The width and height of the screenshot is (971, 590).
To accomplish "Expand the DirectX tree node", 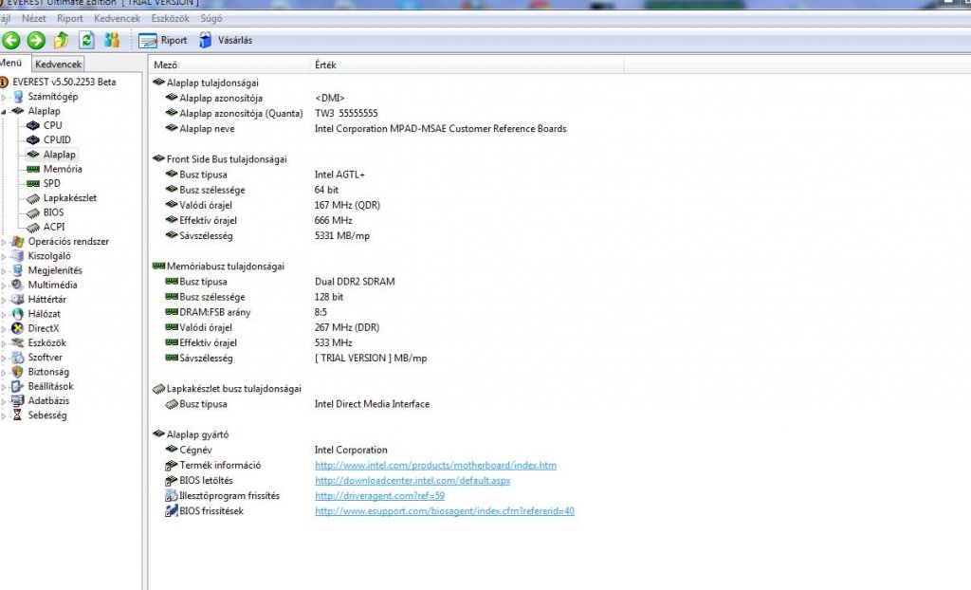I will [x=4, y=328].
